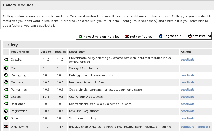Click 'Members List and Profiles' description
The image size is (214, 131).
click(x=87, y=82)
